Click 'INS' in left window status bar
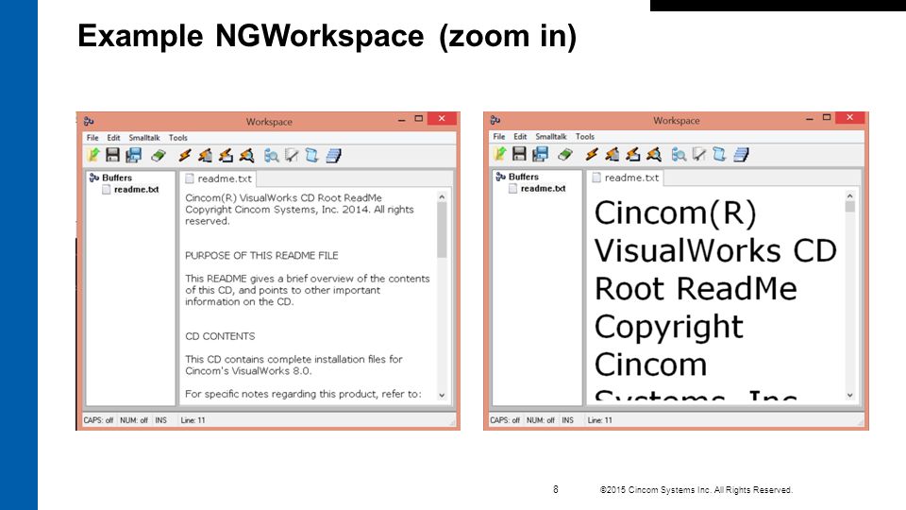Screen dimensions: 906x510 [160, 420]
